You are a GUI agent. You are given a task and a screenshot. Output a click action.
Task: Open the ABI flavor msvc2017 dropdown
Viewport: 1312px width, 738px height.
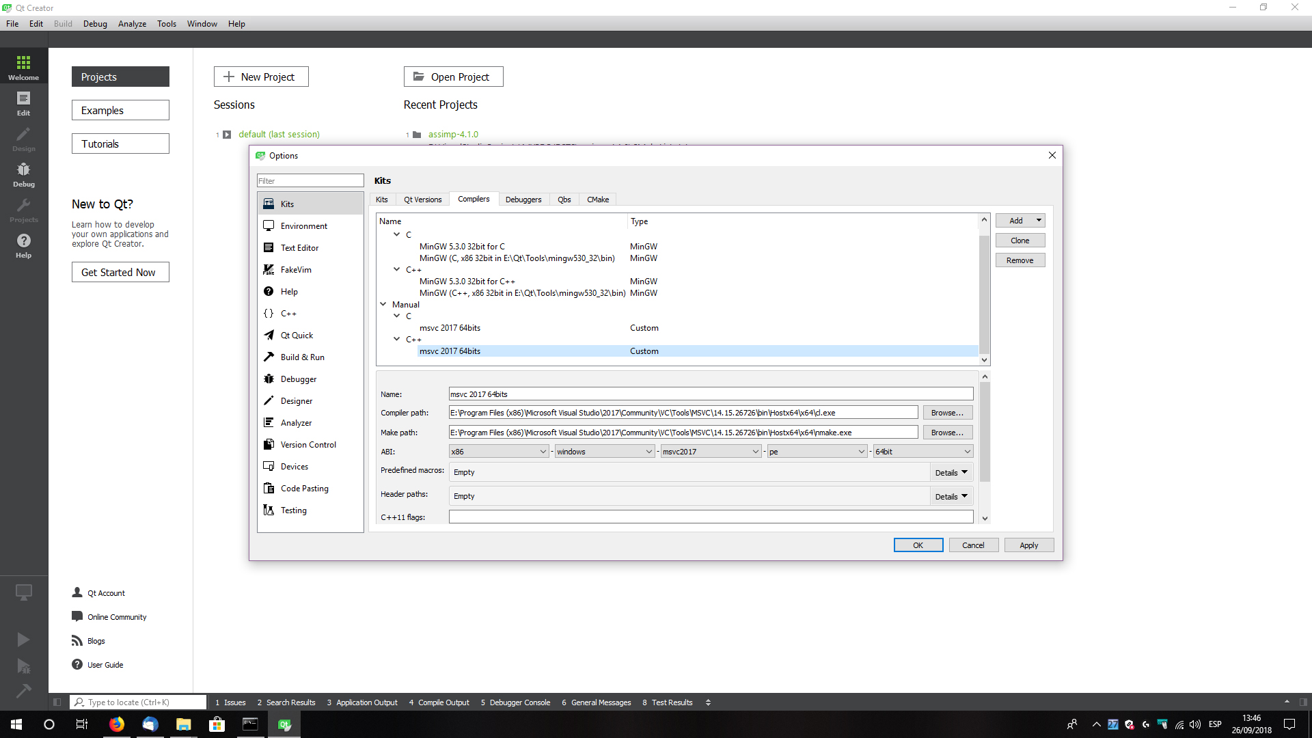click(711, 451)
